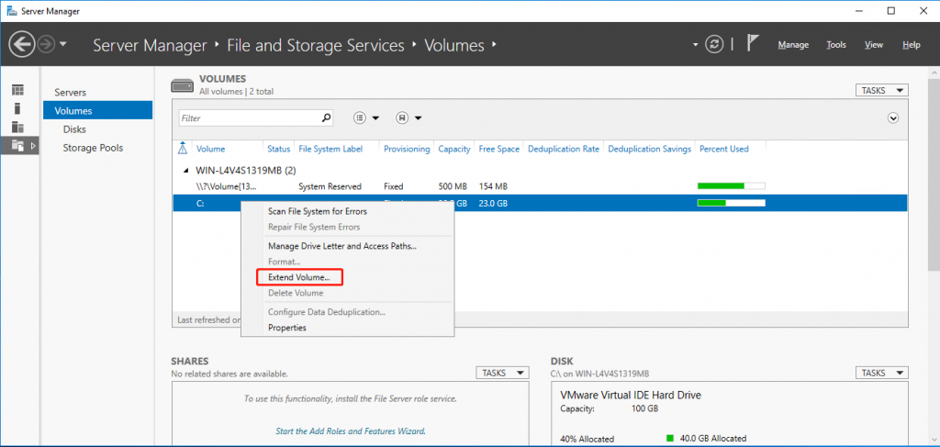The width and height of the screenshot is (940, 447).
Task: Open the Tools menu
Action: pos(836,45)
